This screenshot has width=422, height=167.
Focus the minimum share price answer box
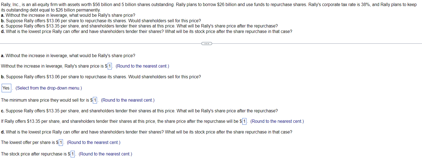[x=95, y=100]
